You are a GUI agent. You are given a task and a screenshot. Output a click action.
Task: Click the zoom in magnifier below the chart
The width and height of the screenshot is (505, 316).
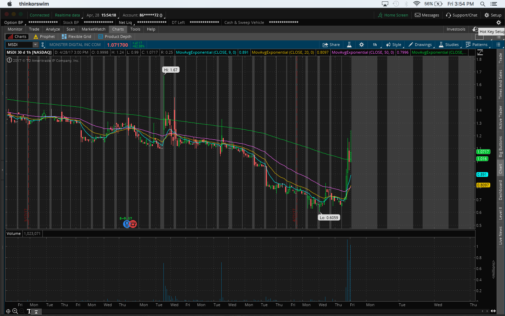[15, 311]
